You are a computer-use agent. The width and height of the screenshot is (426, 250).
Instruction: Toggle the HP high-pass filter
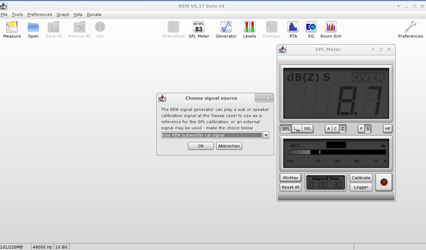(388, 129)
